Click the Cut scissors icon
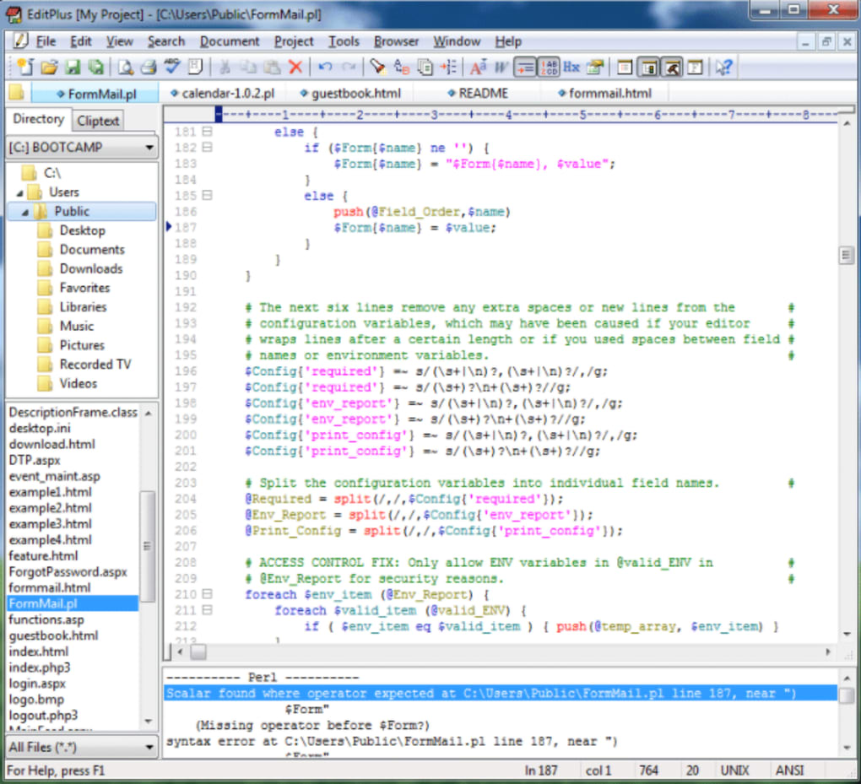The width and height of the screenshot is (861, 784). tap(225, 67)
